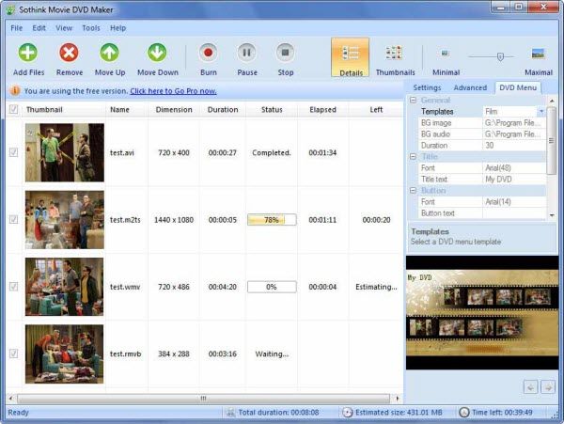Collapse the Button section in properties
The height and width of the screenshot is (424, 564).
coord(414,191)
